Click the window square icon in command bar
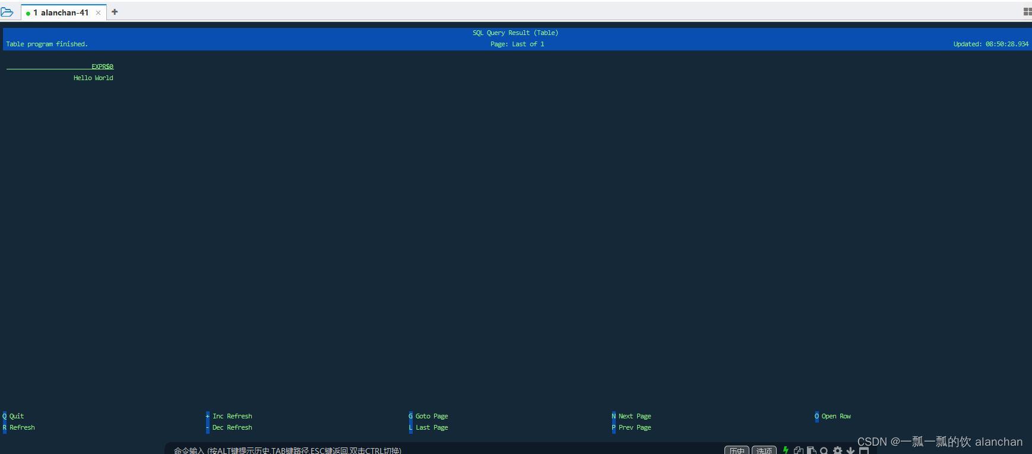Image resolution: width=1032 pixels, height=454 pixels. (864, 450)
